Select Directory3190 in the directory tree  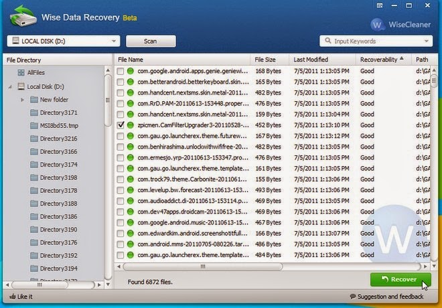[58, 230]
